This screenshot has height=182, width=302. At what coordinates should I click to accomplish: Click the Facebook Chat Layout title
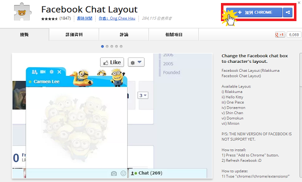pyautogui.click(x=90, y=9)
